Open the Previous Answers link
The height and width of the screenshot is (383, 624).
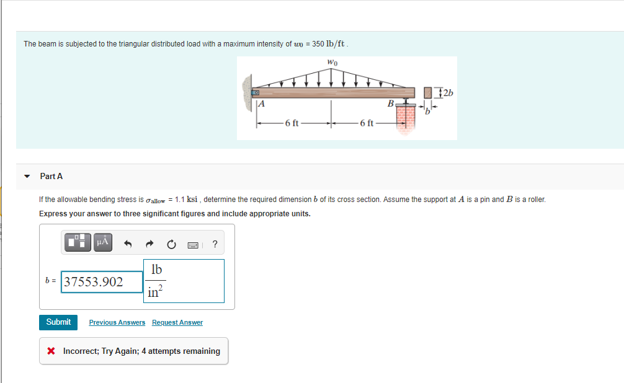click(x=117, y=322)
